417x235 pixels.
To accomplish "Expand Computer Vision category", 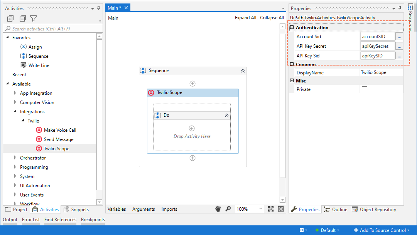I will pyautogui.click(x=15, y=102).
